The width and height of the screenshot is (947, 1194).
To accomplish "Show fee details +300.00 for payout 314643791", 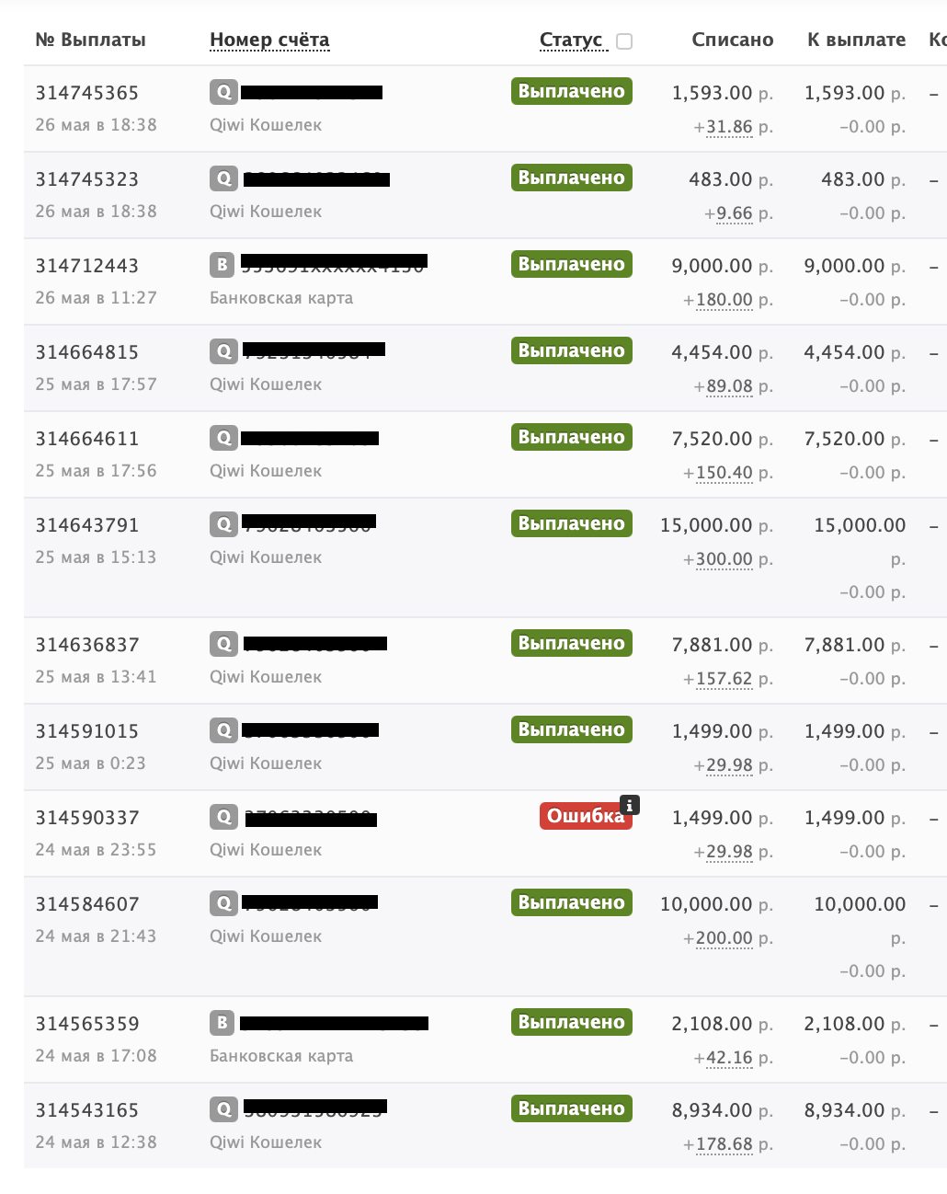I will [x=725, y=559].
